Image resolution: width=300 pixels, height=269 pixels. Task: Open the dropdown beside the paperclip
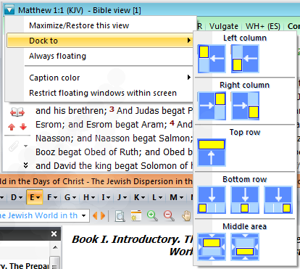coord(25,146)
